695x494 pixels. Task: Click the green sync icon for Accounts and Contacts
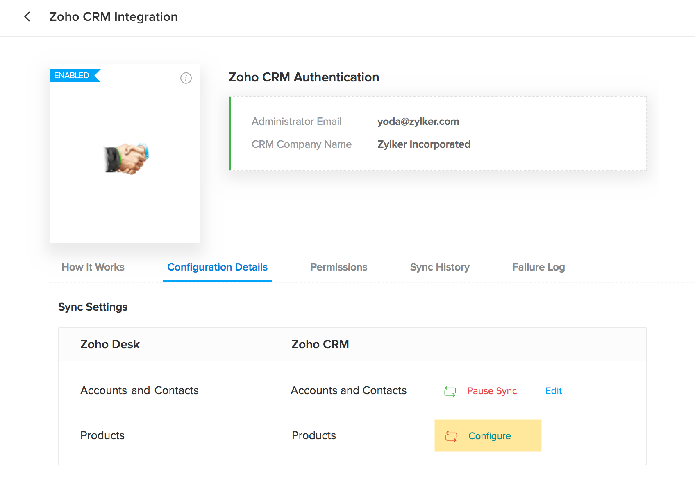tap(450, 391)
